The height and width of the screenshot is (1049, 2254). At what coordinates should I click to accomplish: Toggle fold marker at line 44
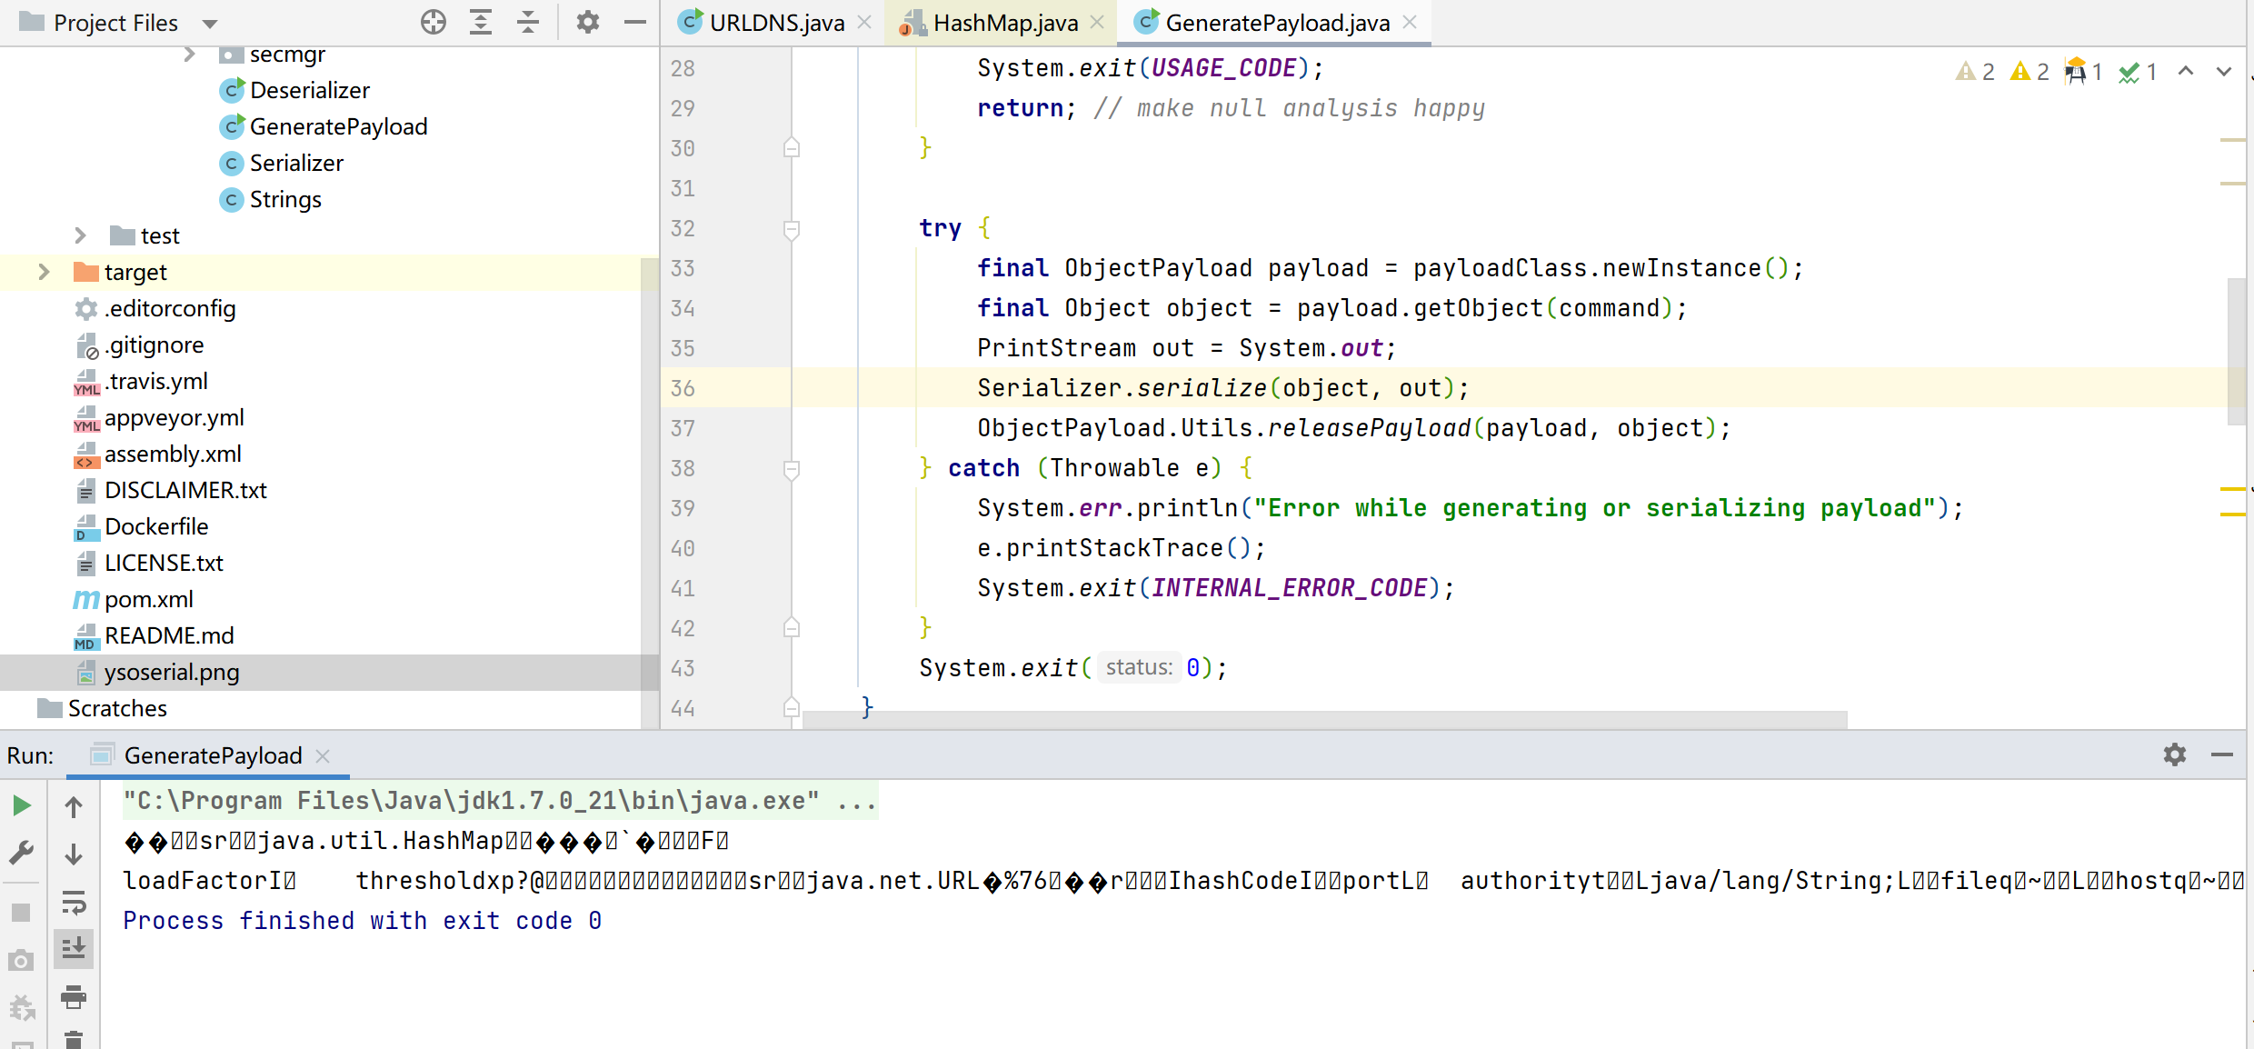[792, 707]
